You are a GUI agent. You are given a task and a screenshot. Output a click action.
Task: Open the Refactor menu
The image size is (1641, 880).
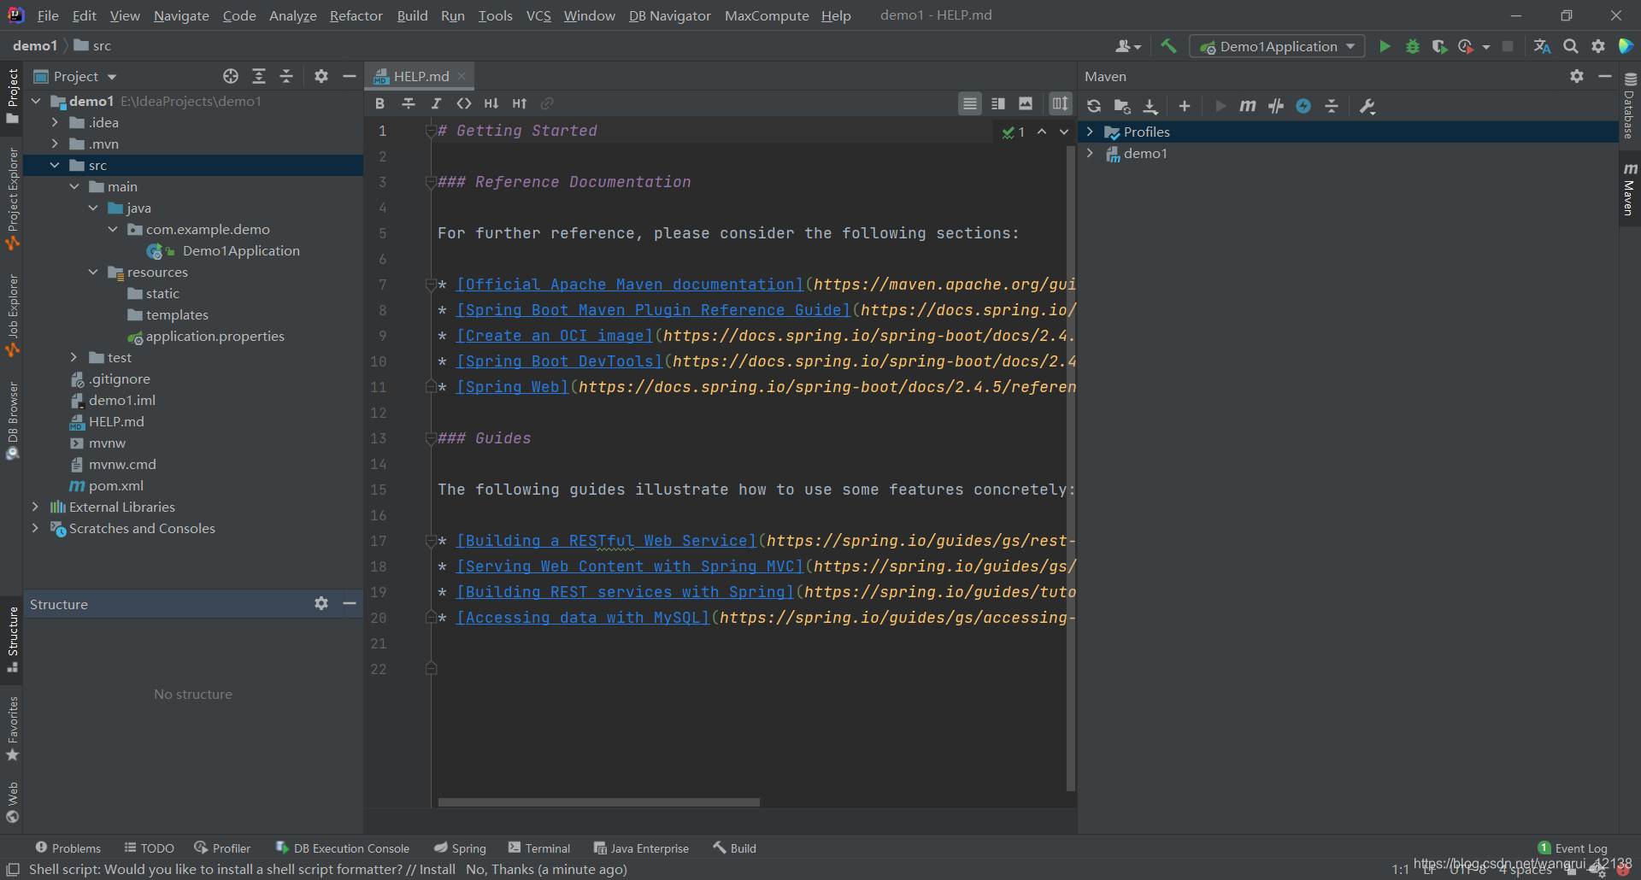pos(356,15)
